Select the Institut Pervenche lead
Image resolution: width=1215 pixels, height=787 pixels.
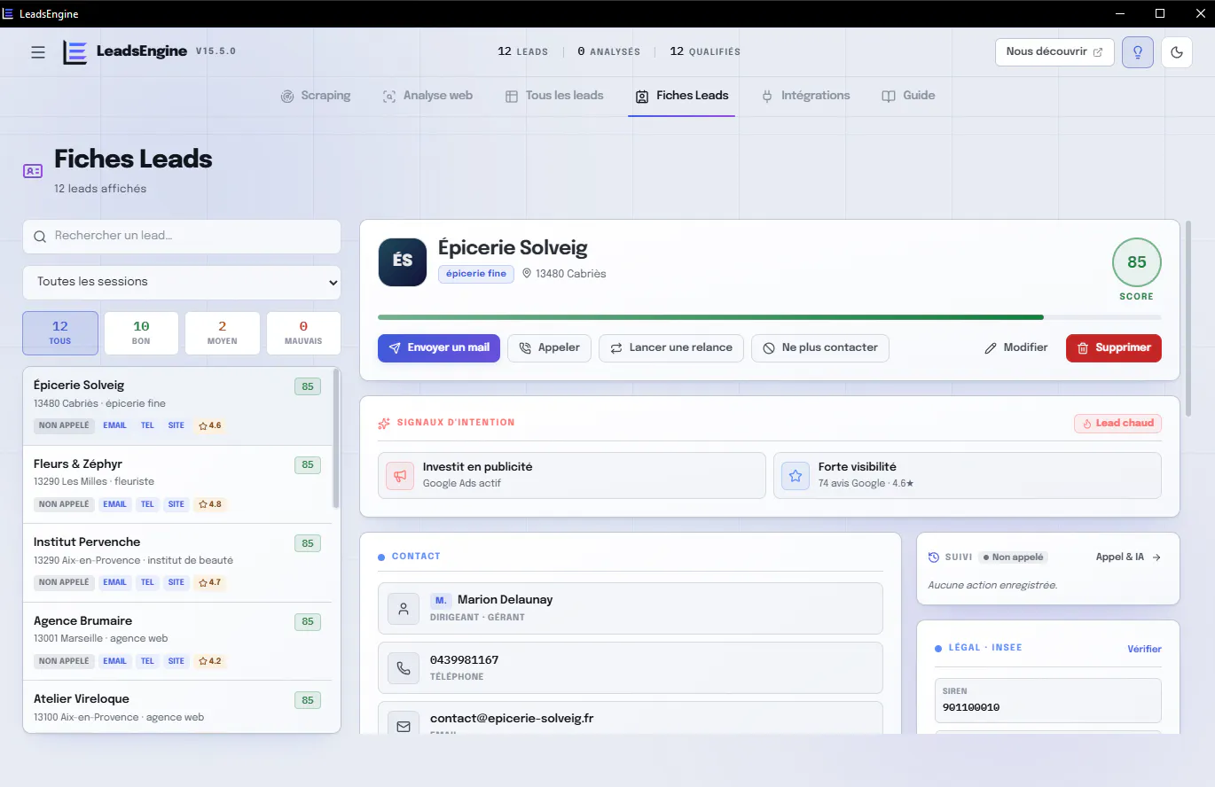pyautogui.click(x=177, y=563)
